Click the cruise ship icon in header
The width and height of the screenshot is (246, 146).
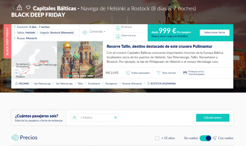tap(20, 7)
